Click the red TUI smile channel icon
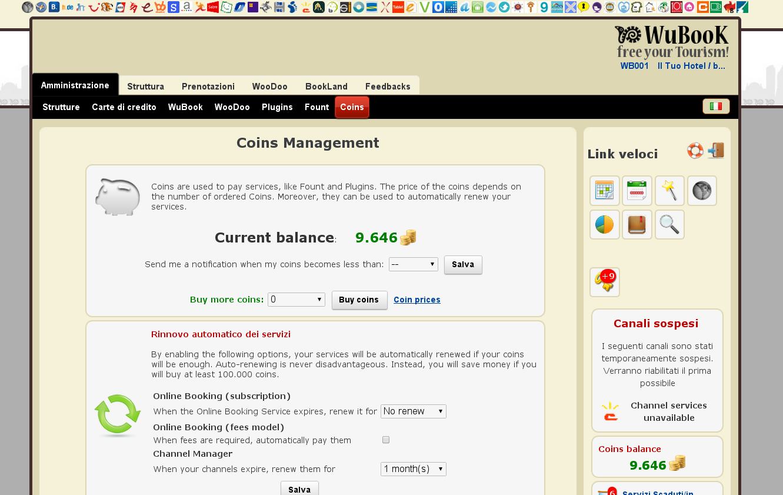Image resolution: width=783 pixels, height=495 pixels. click(94, 7)
